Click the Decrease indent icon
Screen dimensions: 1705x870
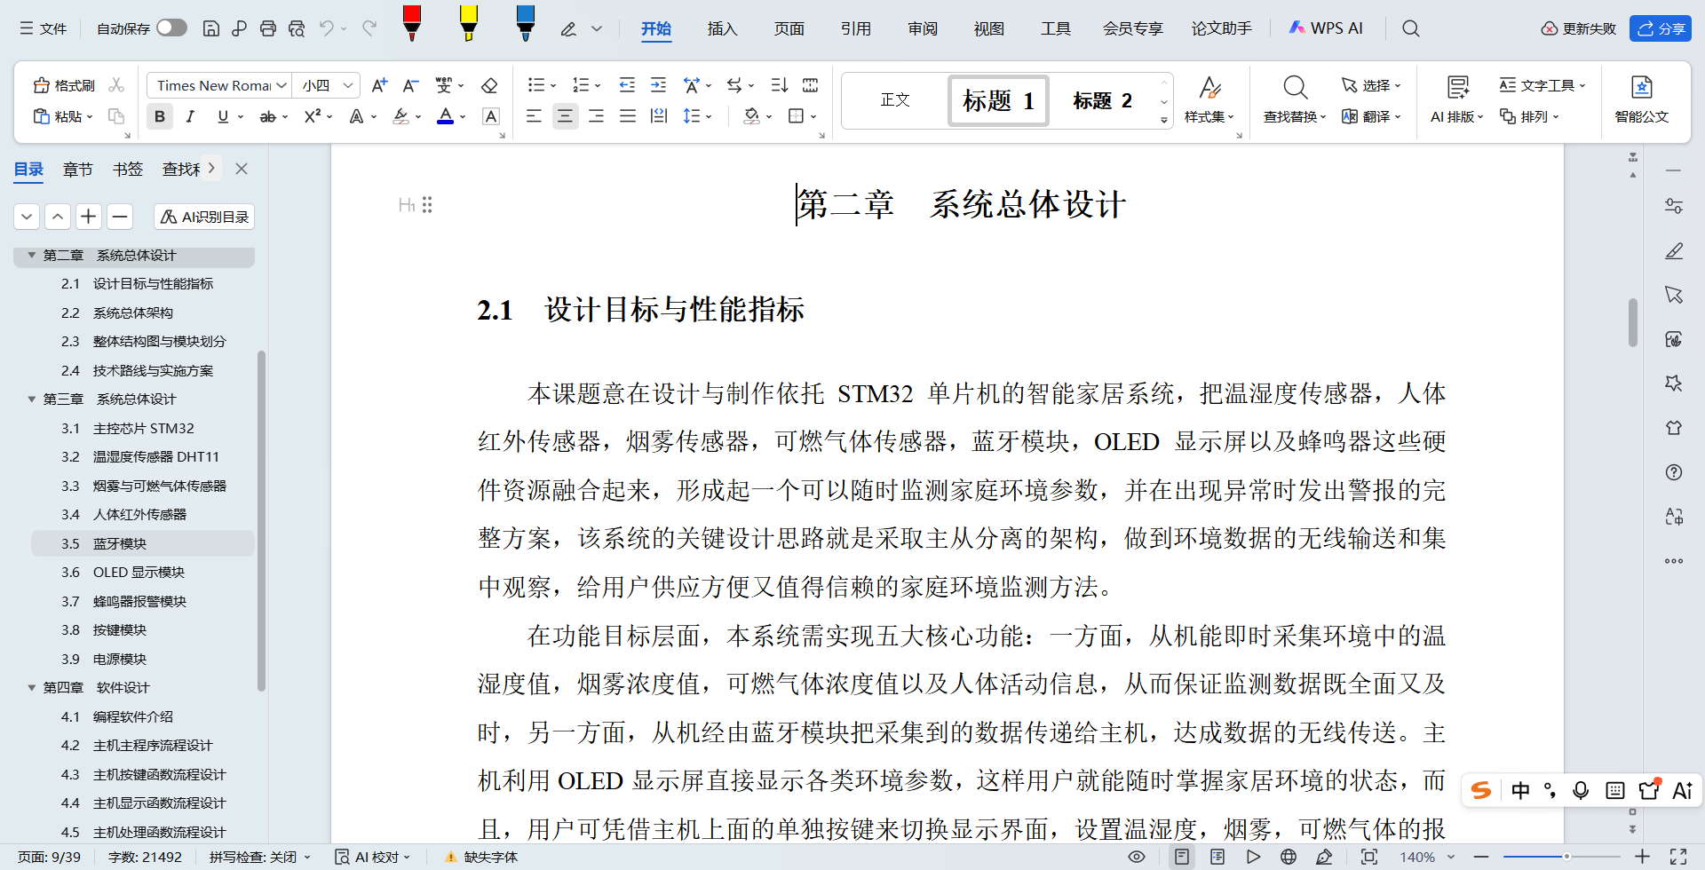tap(627, 85)
